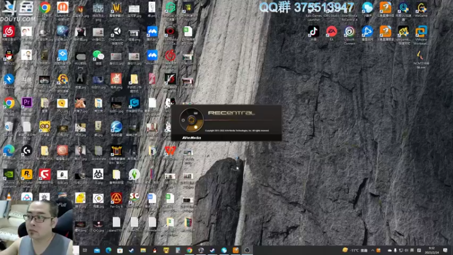Switch to the RECentral taskbar button
The width and height of the screenshot is (453, 255).
(247, 250)
